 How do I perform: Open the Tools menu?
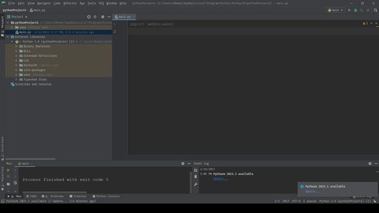click(92, 4)
